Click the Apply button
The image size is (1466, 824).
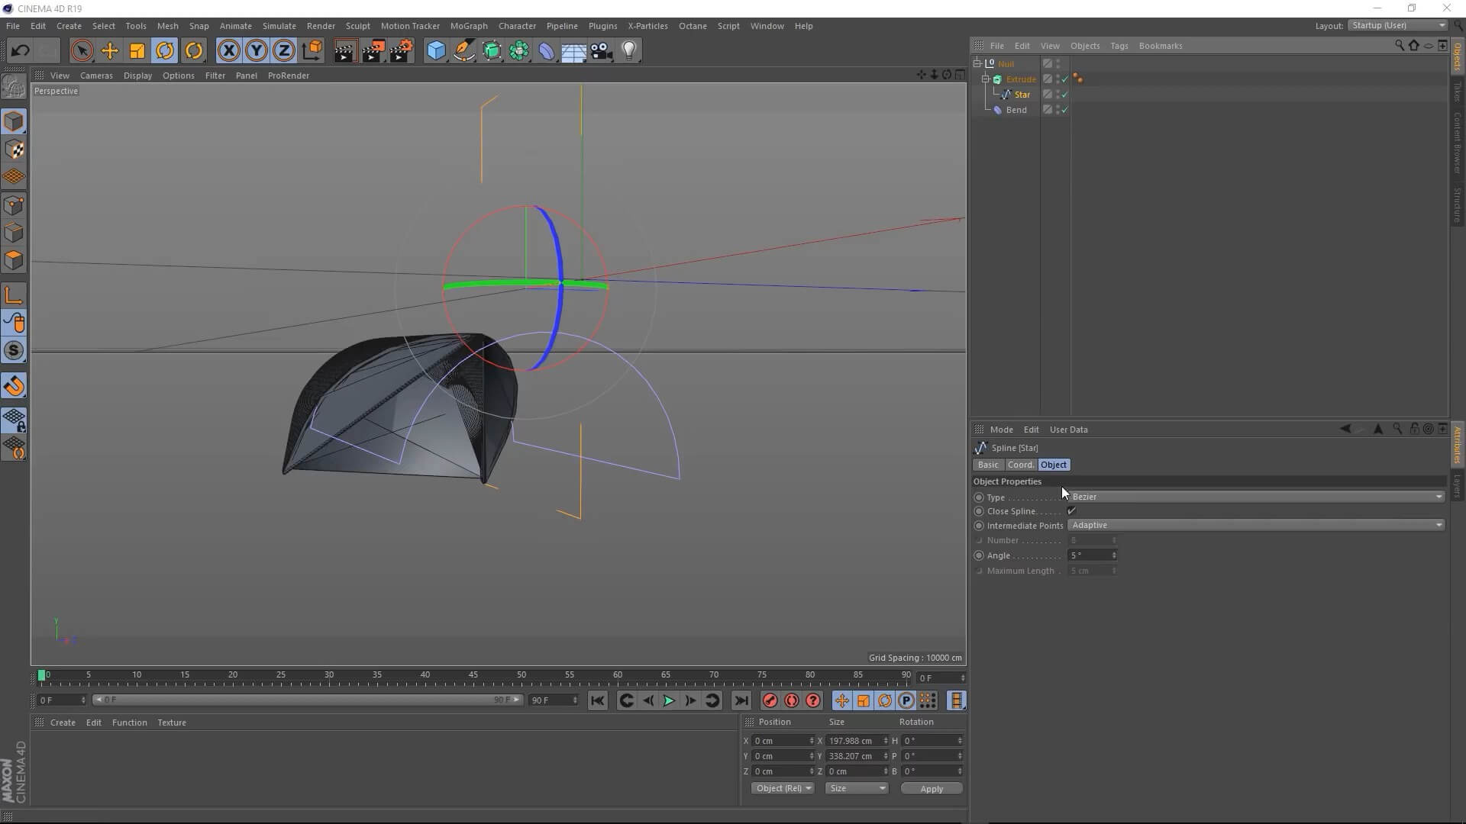tap(932, 789)
